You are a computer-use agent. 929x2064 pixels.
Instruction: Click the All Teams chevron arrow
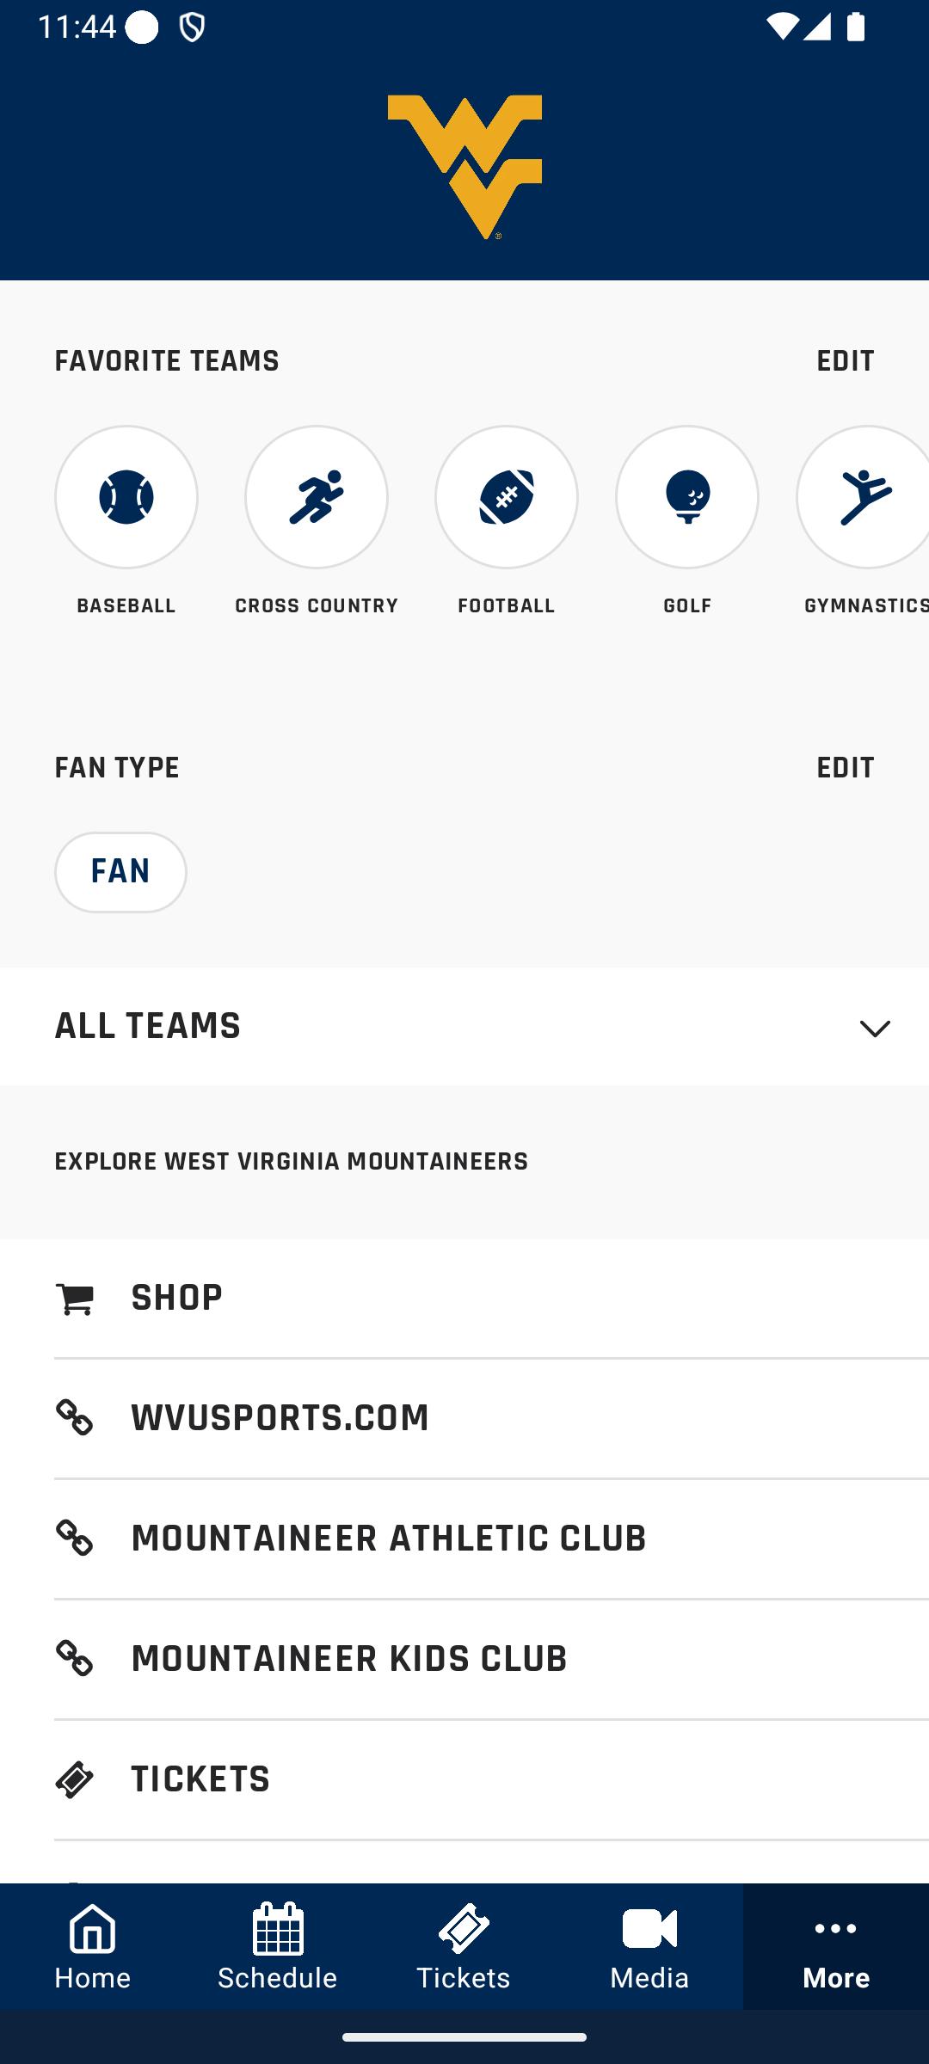[x=875, y=1028]
